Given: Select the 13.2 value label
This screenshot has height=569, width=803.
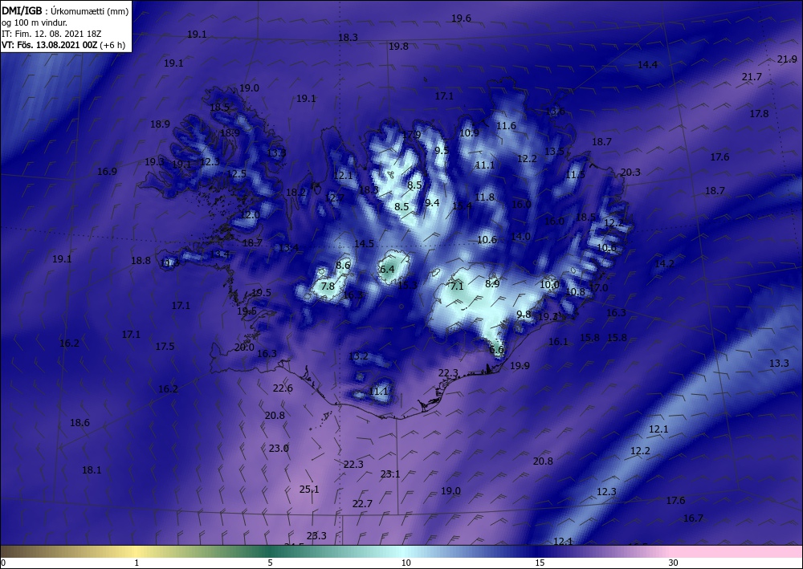Looking at the screenshot, I should [358, 356].
